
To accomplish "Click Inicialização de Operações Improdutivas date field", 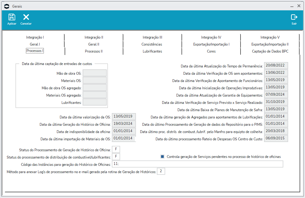I will pos(276,87).
